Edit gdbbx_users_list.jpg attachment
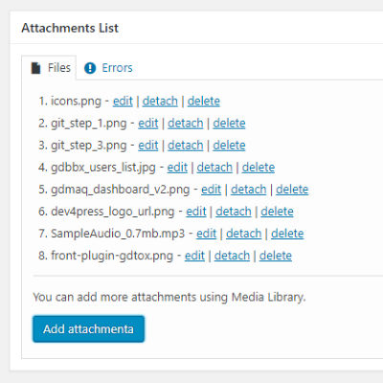This screenshot has width=383, height=383. coord(177,168)
